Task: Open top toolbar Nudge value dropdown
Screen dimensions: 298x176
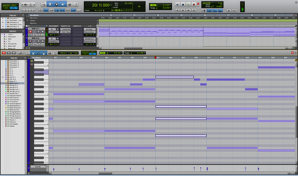Action: (170, 8)
